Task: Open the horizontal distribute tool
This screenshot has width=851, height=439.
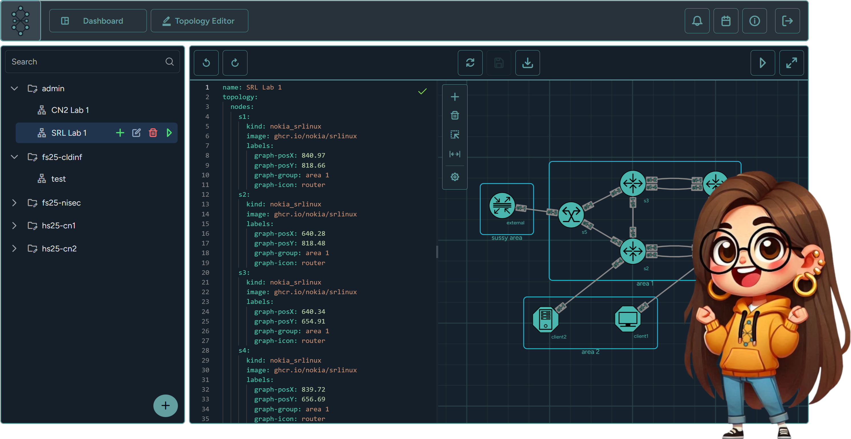Action: pyautogui.click(x=455, y=154)
